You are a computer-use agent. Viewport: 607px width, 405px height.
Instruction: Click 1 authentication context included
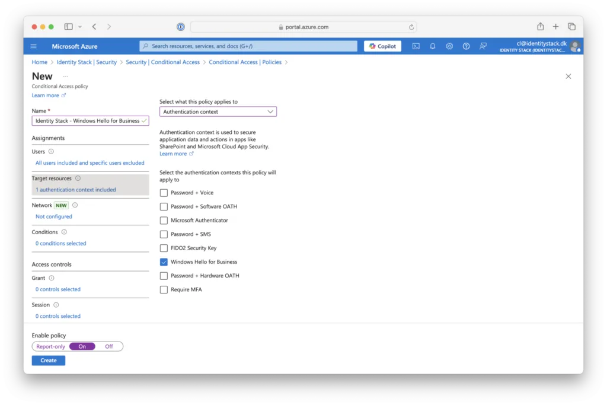pyautogui.click(x=75, y=190)
